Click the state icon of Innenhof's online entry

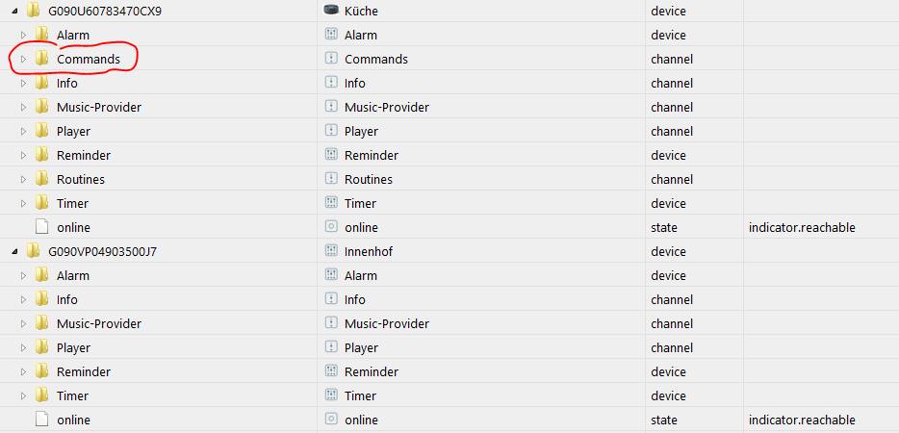click(331, 420)
